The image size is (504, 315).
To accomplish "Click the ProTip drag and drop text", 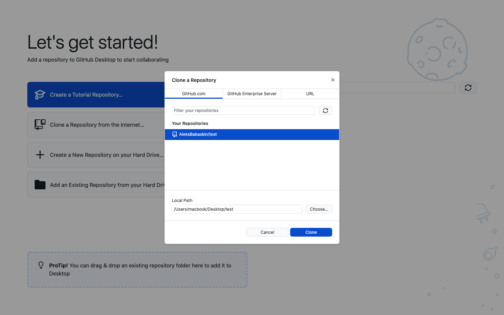I will tap(140, 269).
